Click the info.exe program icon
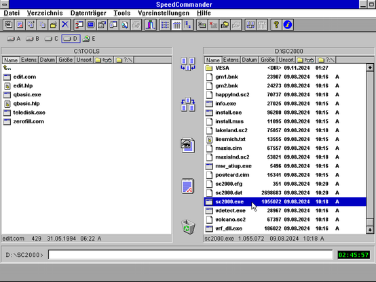The image size is (376, 282). 209,104
